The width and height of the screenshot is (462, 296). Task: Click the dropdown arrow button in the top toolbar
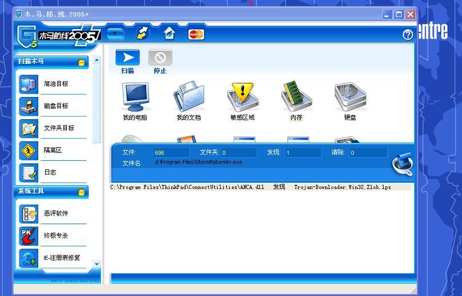click(115, 34)
